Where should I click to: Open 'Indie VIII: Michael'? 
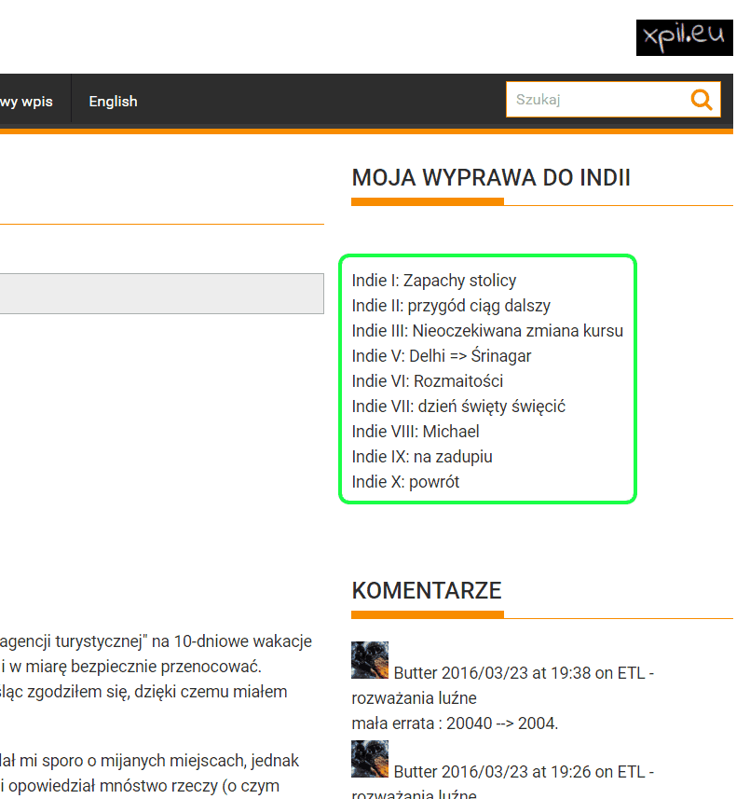416,431
